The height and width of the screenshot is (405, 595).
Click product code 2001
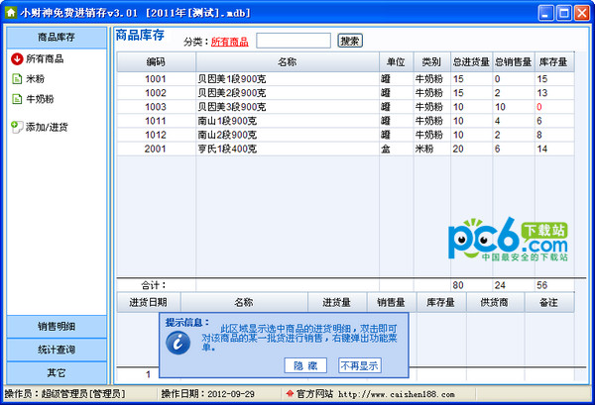[x=156, y=149]
